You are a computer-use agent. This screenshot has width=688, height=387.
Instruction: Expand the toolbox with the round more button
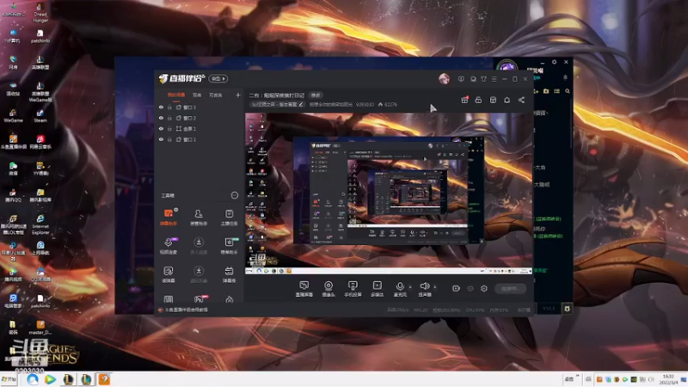pos(235,195)
